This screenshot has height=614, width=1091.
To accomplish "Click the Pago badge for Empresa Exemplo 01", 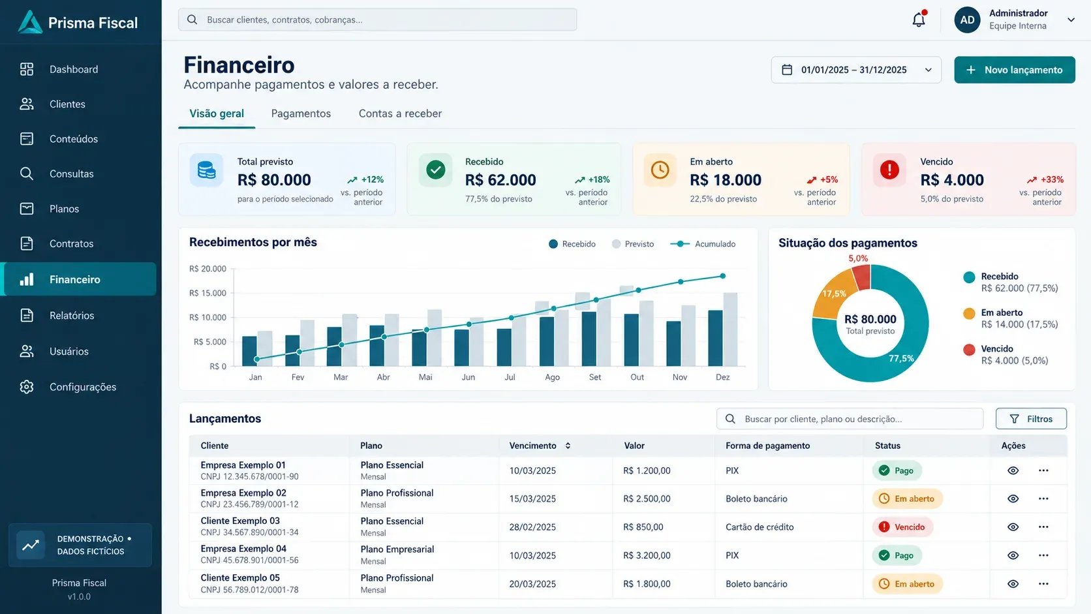I will pos(897,470).
